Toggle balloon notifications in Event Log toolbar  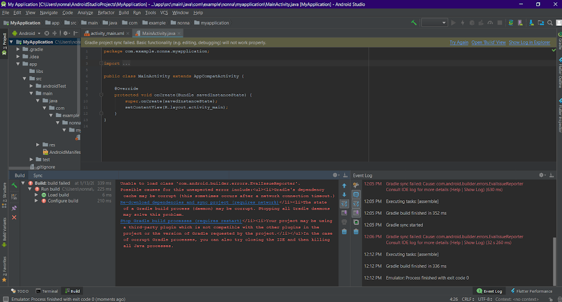(356, 195)
